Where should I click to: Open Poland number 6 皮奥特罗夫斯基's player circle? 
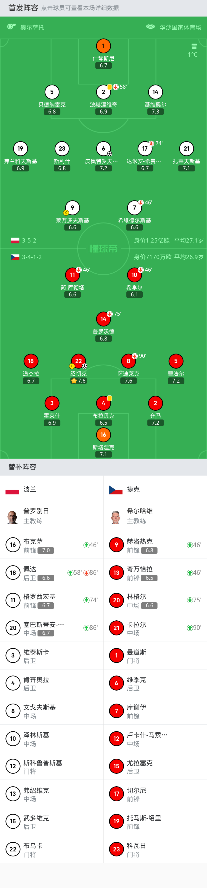click(103, 149)
